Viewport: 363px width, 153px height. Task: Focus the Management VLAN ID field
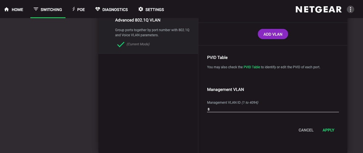(273, 109)
